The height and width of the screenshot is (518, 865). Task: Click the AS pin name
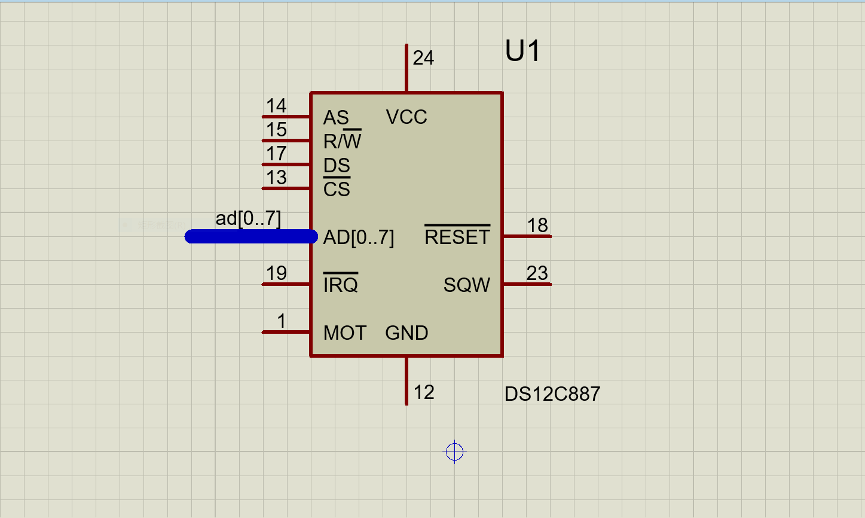tap(336, 117)
